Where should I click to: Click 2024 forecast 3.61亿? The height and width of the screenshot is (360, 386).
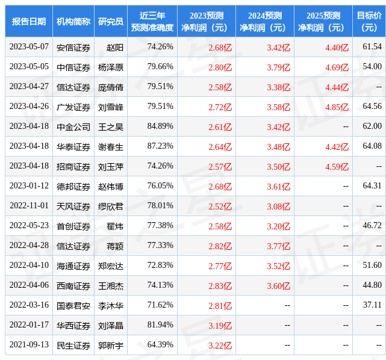pos(279,187)
